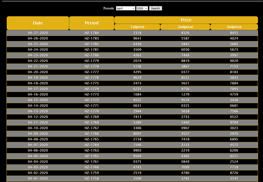
Task: Click 3rd prize value 0522
Action: (x=234, y=117)
